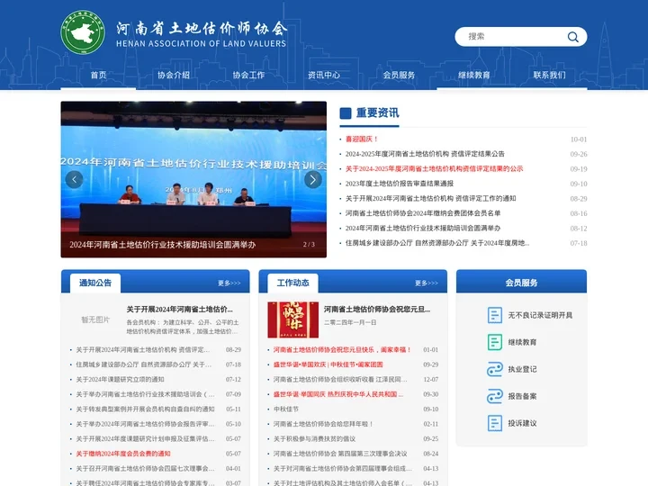Open the 关于积极参与消费扶贫的倡议 item
This screenshot has height=486, width=648.
click(x=314, y=439)
